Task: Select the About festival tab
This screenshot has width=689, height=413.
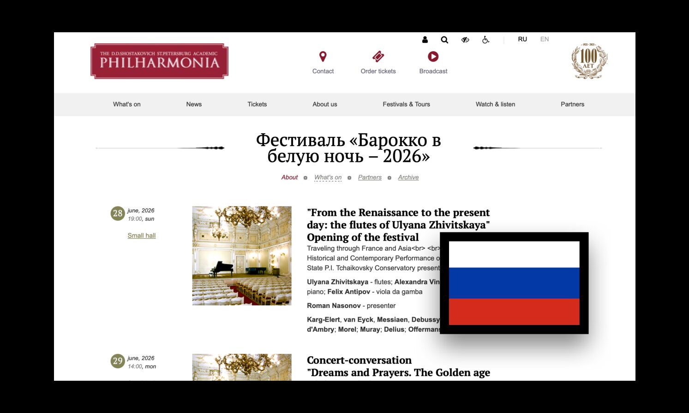Action: [290, 177]
